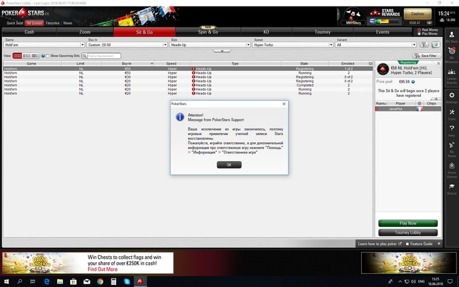The image size is (459, 287).
Task: Click the balance visibility eye icon
Action: (429, 22)
